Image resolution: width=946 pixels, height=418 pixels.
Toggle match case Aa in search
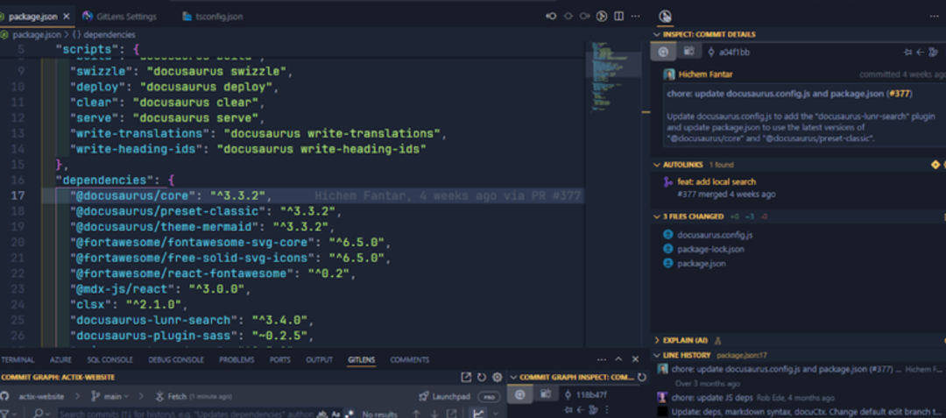[x=336, y=414]
